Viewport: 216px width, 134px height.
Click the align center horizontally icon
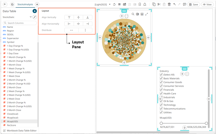pyautogui.click(x=78, y=24)
